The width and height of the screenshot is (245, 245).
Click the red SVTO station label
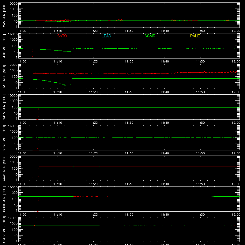tap(62, 36)
